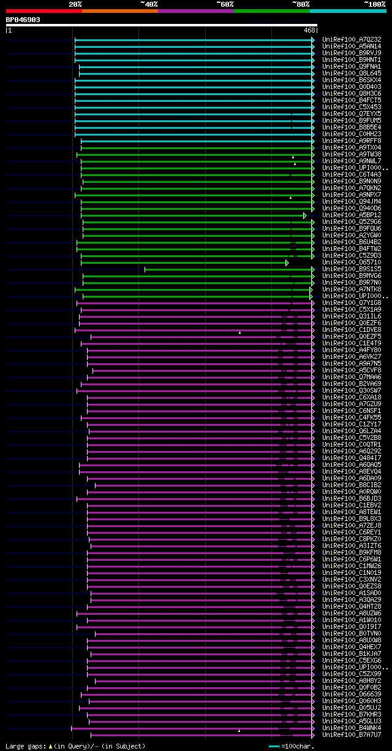Viewport: 392px width, 751px height.
Task: Select UniRef100_O66639 label
Action: [352, 695]
